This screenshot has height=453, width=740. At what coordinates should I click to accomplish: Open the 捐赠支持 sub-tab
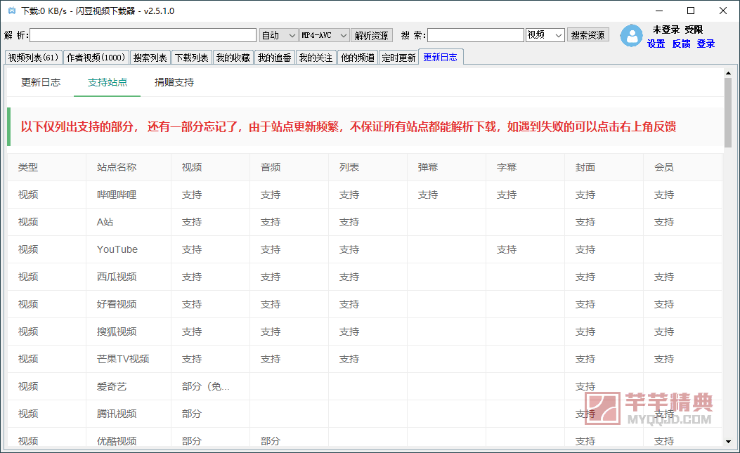coord(174,83)
